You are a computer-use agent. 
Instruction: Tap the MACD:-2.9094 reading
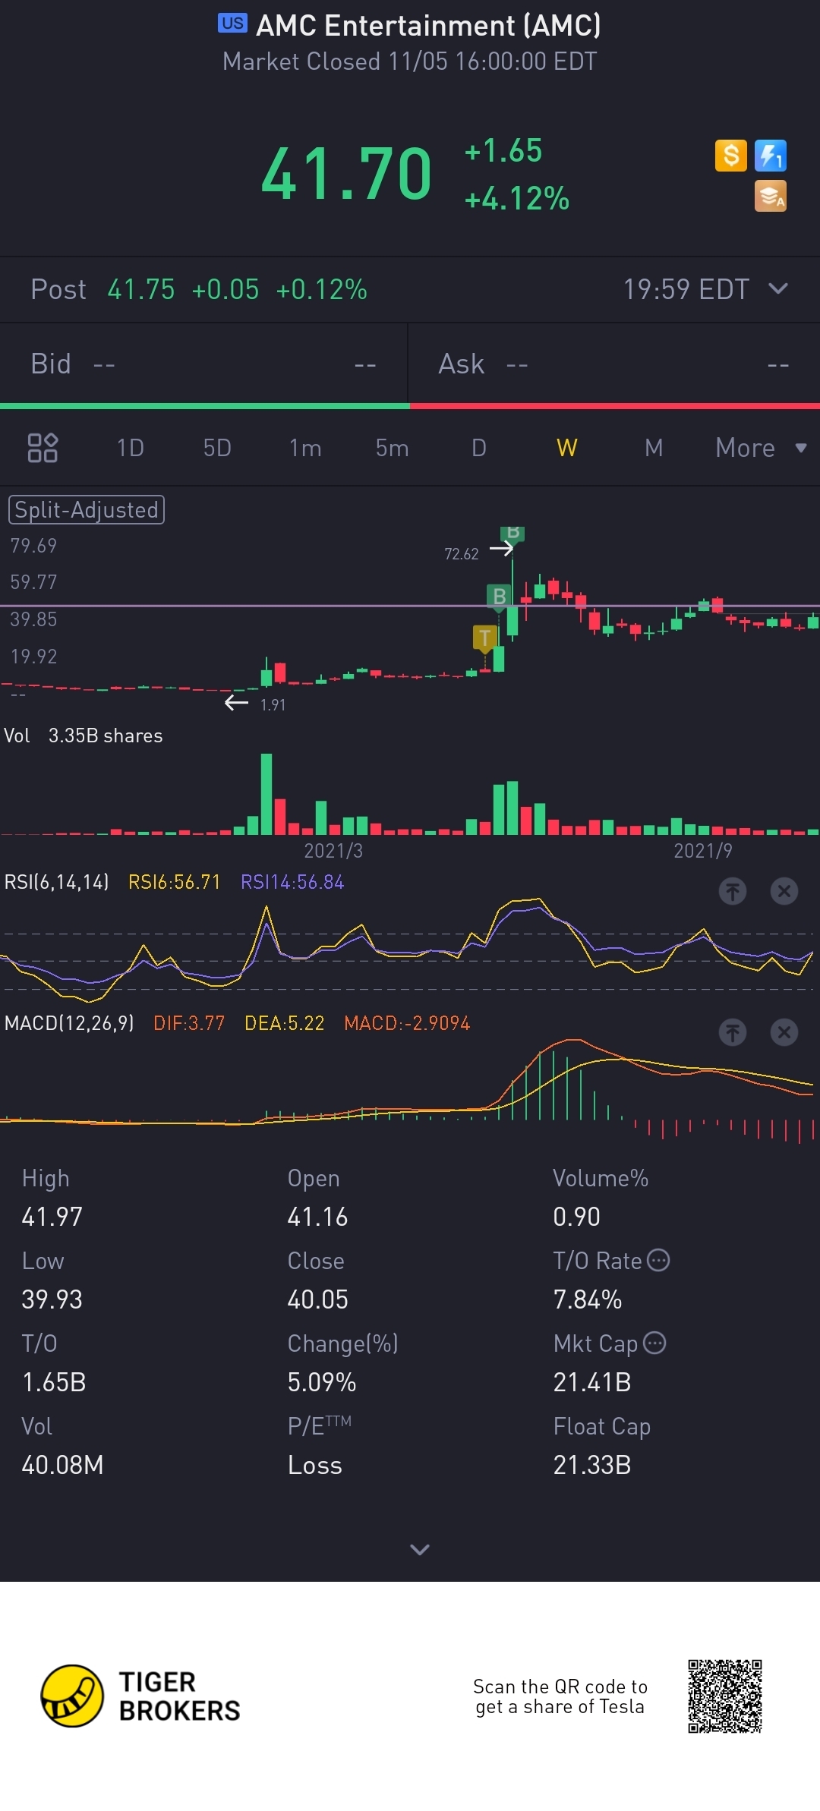tap(407, 1023)
